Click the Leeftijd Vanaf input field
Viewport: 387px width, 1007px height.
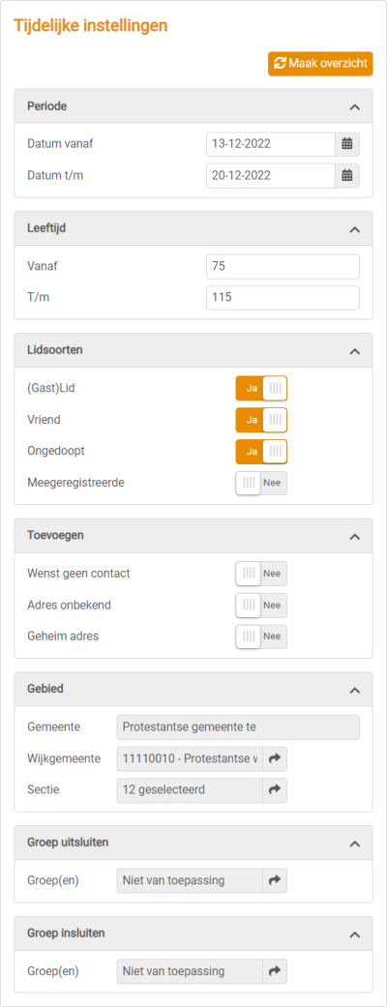283,267
